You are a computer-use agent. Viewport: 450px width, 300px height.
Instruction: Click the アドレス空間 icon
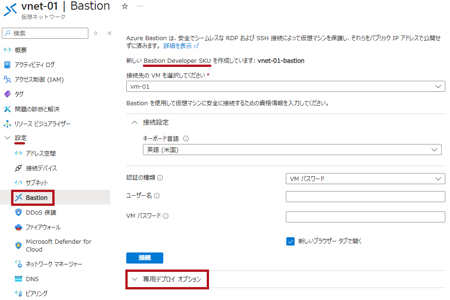pyautogui.click(x=18, y=153)
